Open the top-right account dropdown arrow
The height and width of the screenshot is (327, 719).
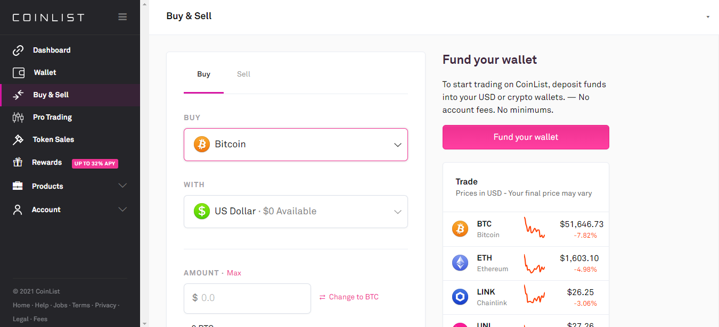[708, 17]
